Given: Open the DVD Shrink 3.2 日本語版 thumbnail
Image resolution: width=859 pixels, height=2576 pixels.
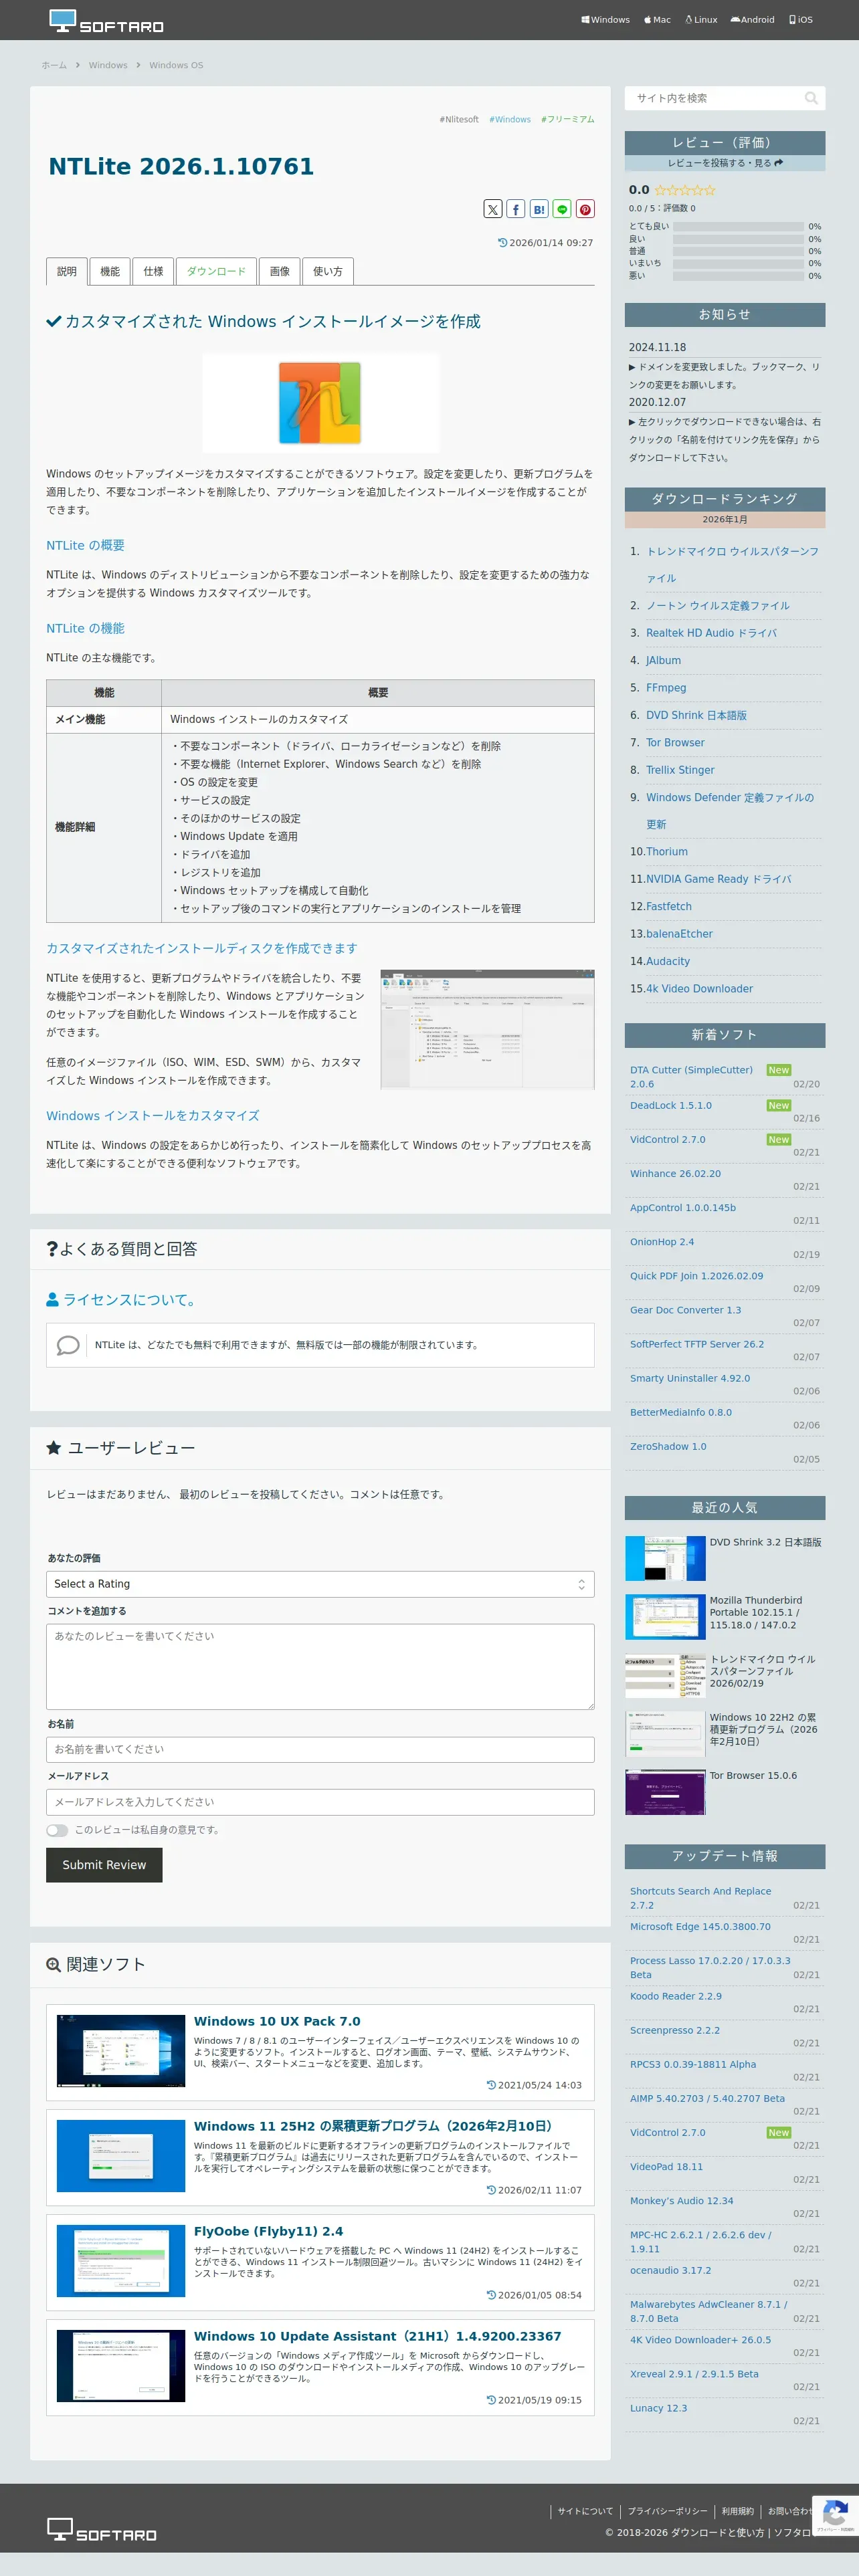Looking at the screenshot, I should pos(665,1559).
